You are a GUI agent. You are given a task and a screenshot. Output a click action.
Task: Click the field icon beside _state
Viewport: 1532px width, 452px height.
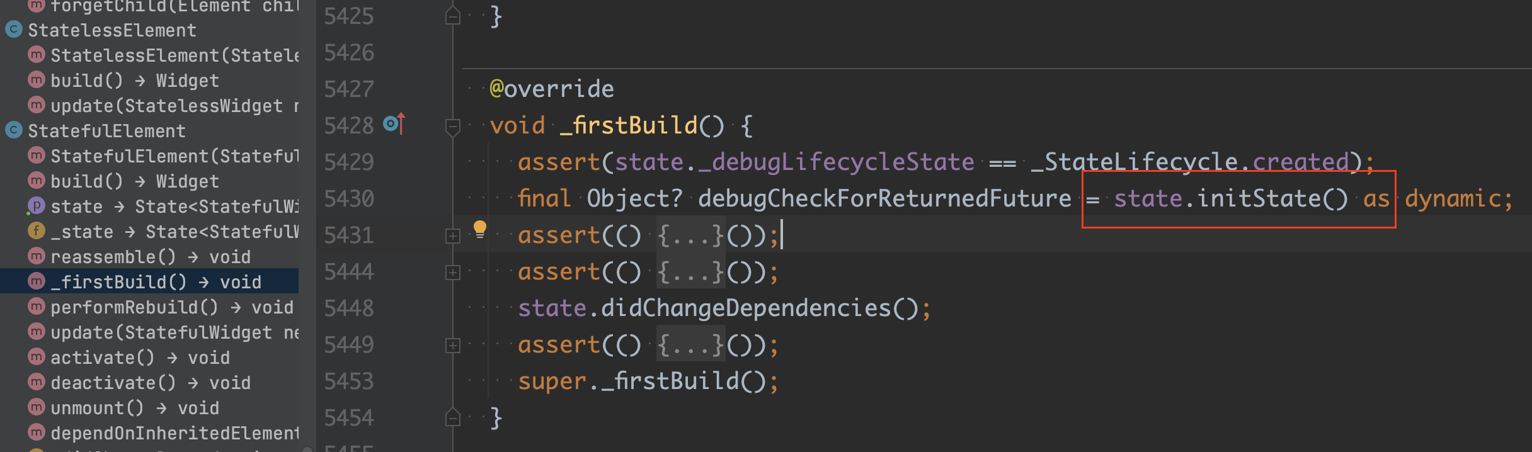(x=37, y=231)
